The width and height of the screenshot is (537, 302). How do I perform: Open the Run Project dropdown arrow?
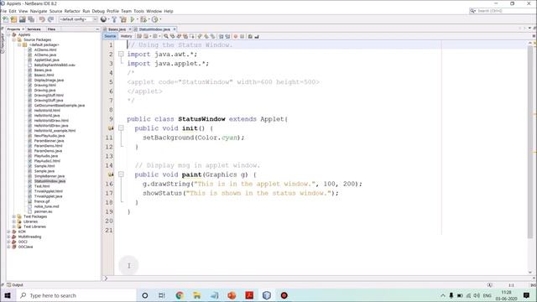[x=137, y=19]
